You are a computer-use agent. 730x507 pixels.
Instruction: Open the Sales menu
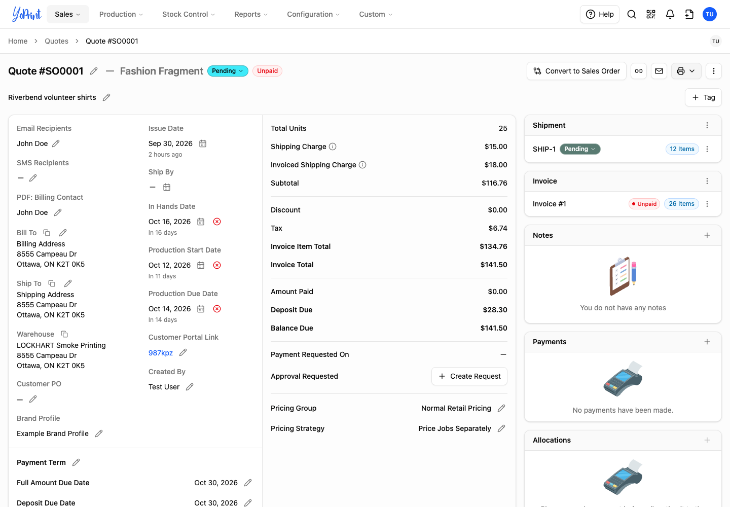pyautogui.click(x=68, y=14)
